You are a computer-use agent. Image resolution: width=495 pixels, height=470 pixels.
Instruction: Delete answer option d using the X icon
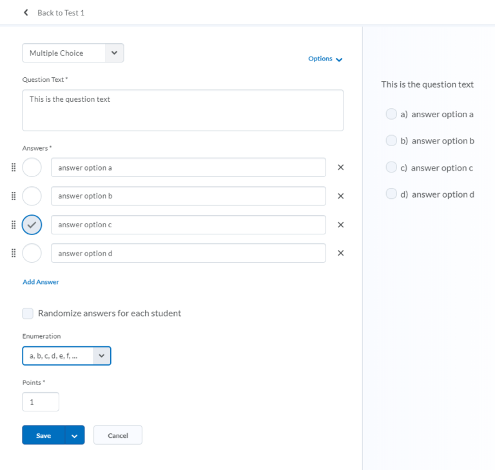pyautogui.click(x=340, y=253)
